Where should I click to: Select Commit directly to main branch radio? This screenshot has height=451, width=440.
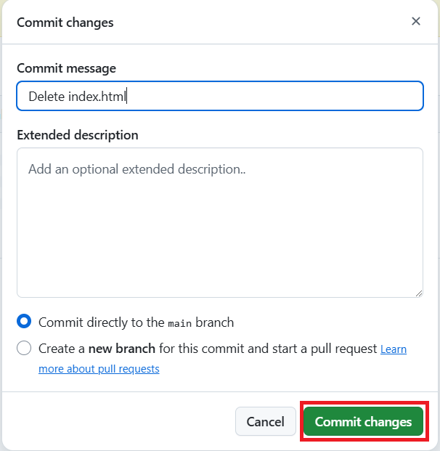24,322
